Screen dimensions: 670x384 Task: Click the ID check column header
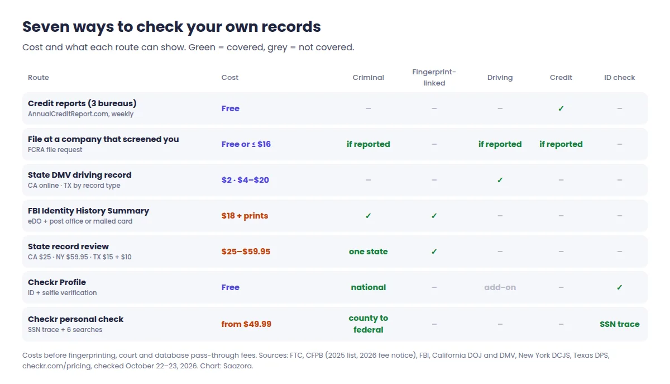(620, 78)
